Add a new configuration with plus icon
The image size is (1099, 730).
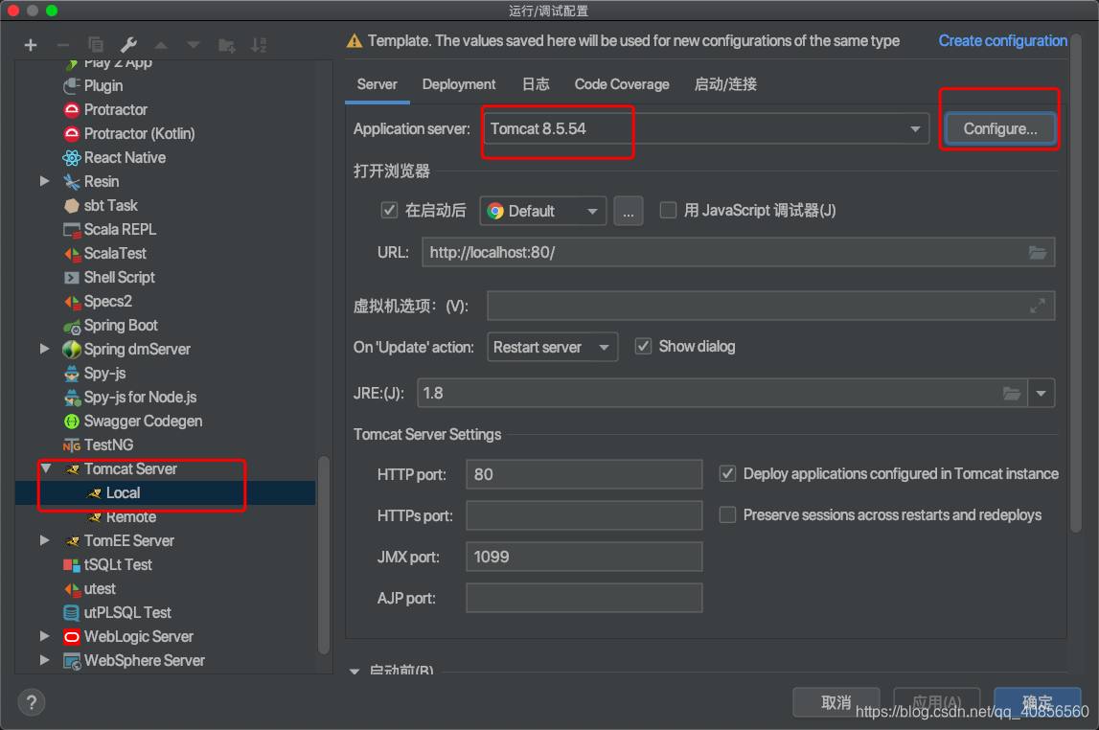pos(30,46)
